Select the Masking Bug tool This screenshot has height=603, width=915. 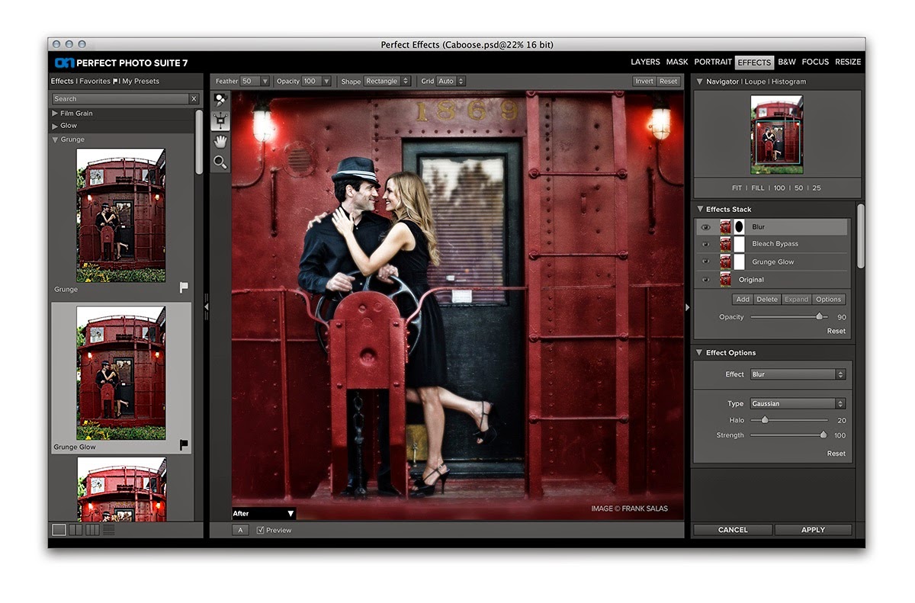(220, 119)
